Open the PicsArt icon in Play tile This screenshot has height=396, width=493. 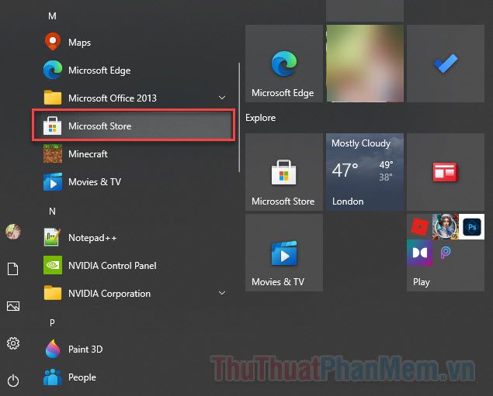446,253
